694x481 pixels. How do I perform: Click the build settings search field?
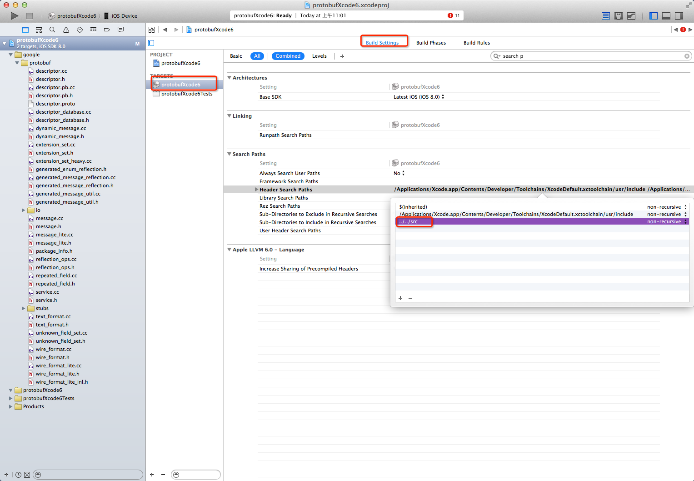[591, 56]
